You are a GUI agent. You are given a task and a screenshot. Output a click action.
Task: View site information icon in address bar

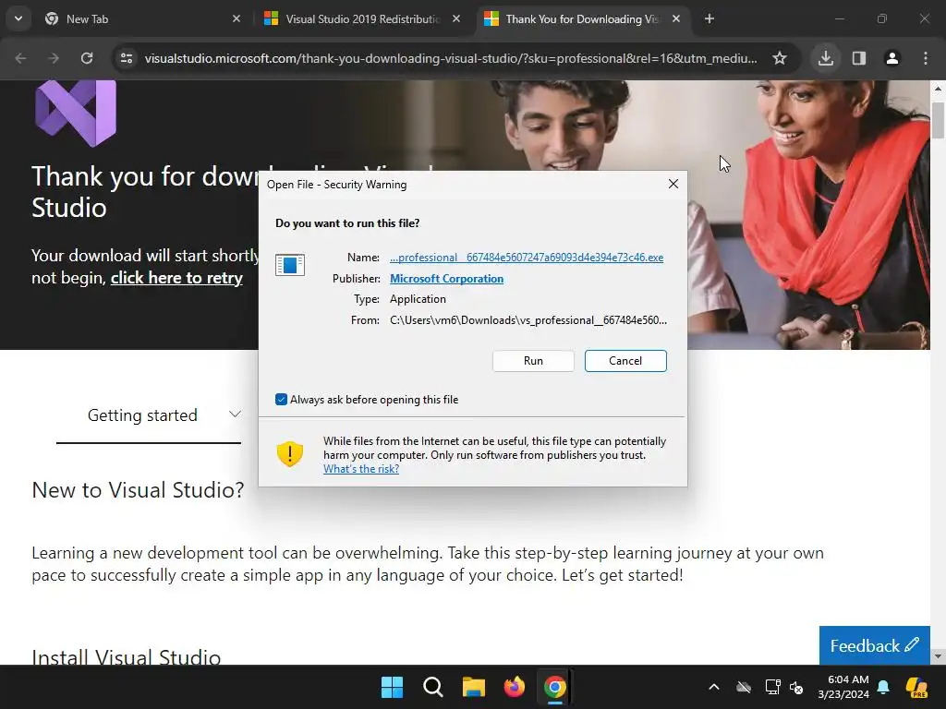pos(127,58)
